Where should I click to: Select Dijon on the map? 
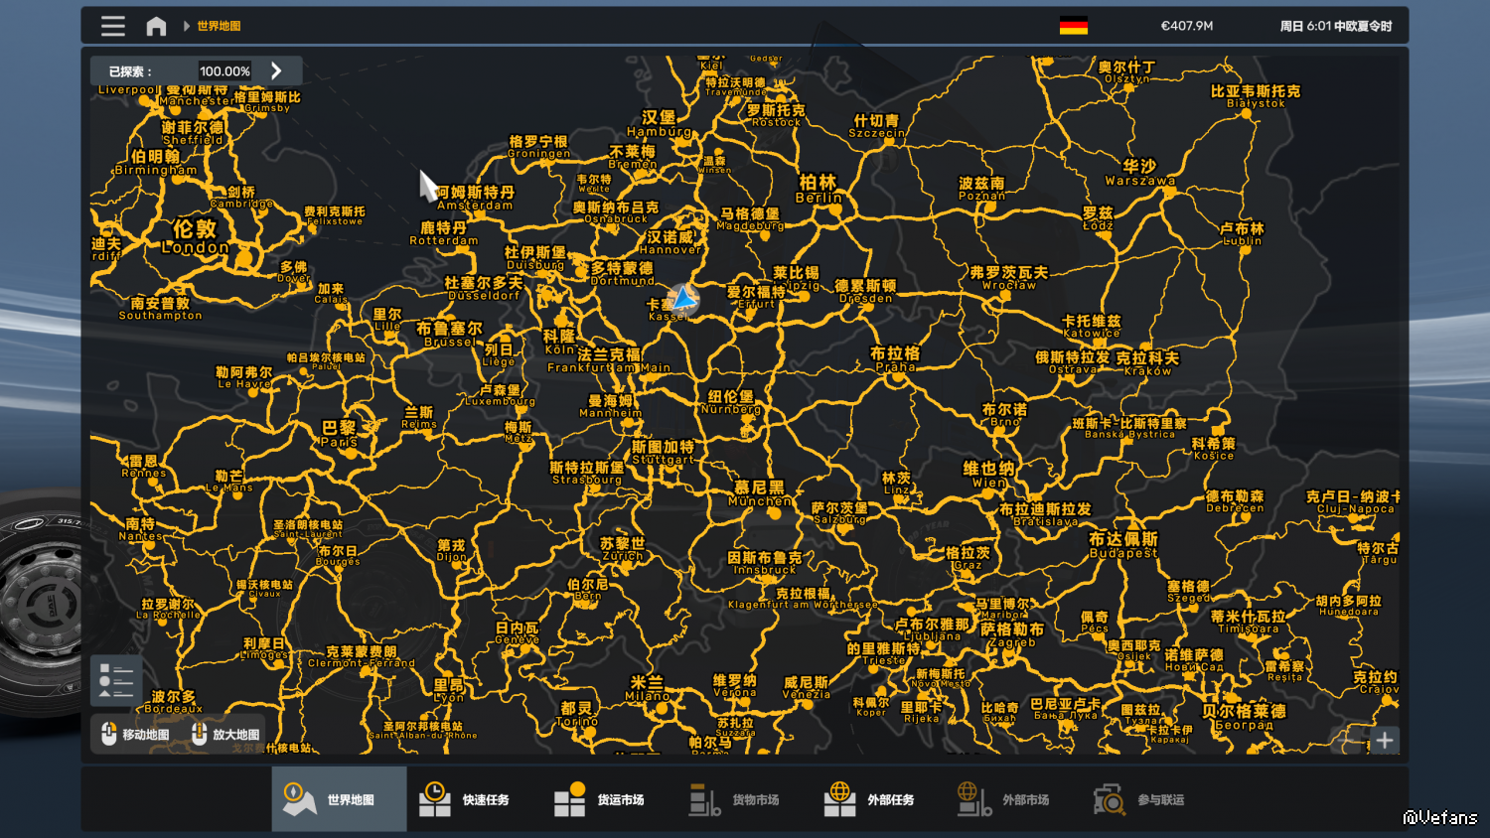coord(451,551)
